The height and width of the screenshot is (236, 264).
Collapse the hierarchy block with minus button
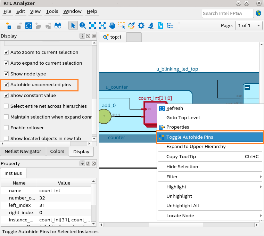pyautogui.click(x=247, y=87)
